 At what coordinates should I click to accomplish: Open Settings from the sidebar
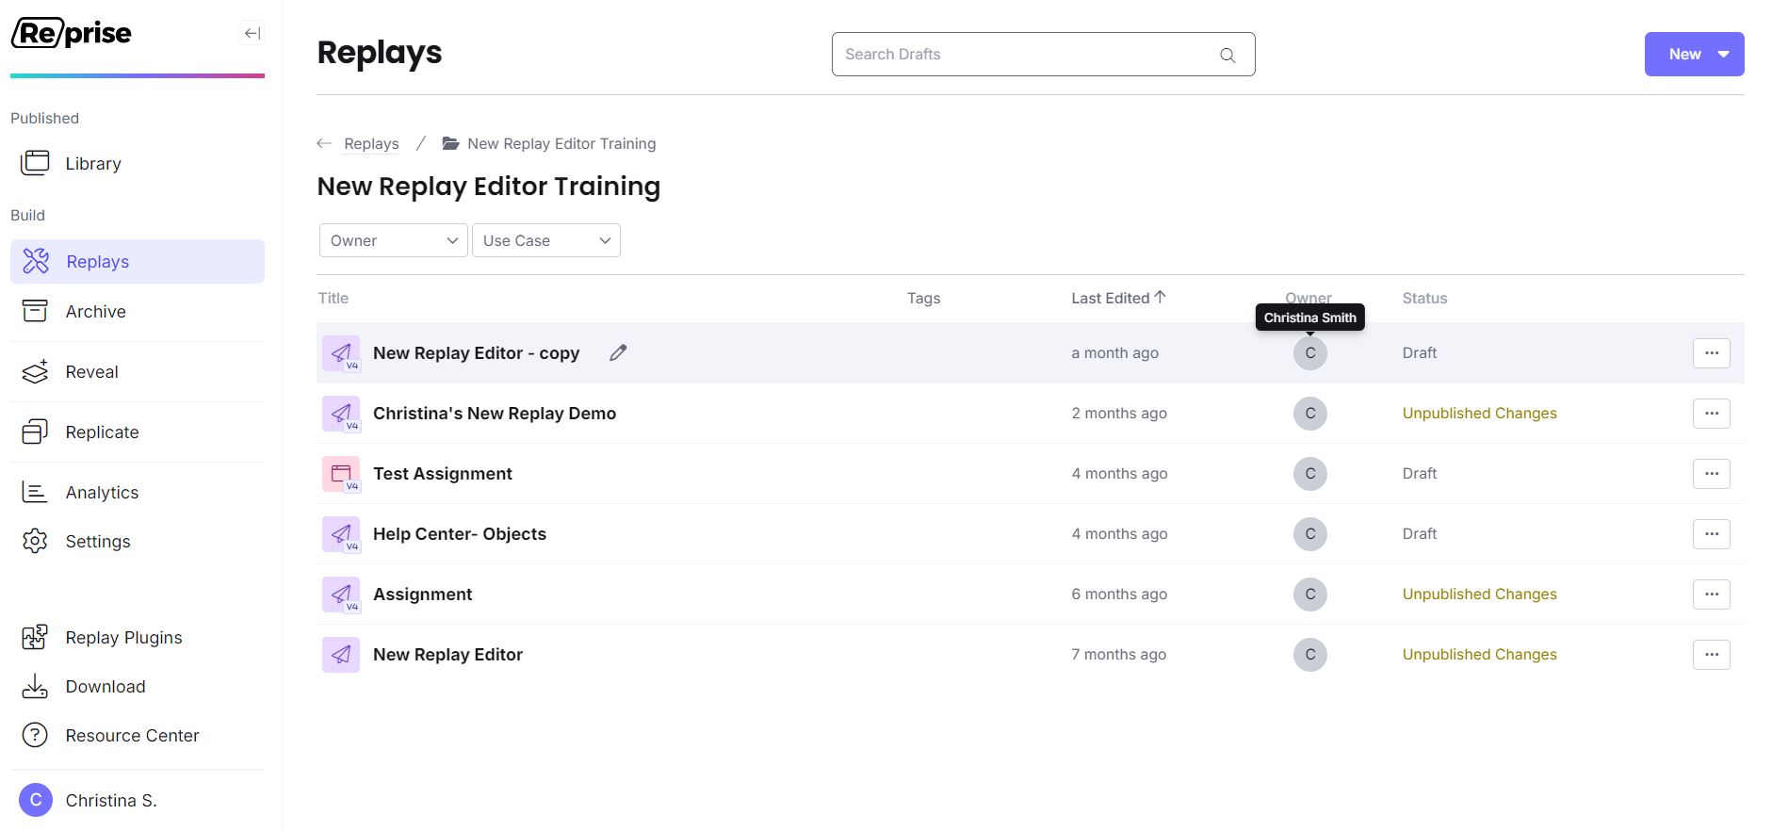pyautogui.click(x=138, y=541)
